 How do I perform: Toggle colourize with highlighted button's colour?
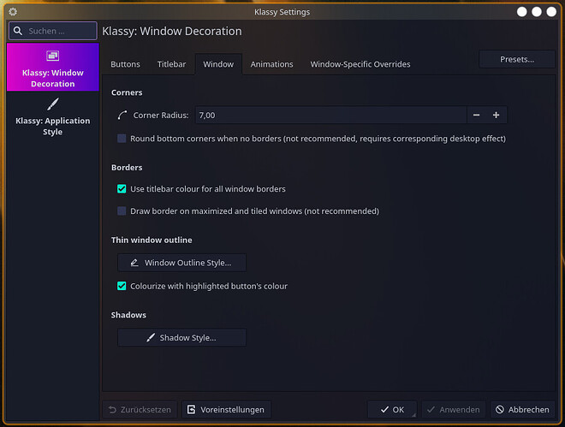point(122,286)
